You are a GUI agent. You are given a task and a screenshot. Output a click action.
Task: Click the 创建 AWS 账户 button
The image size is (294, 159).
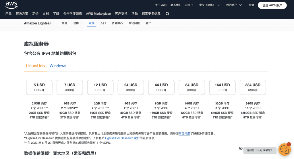[272, 5]
